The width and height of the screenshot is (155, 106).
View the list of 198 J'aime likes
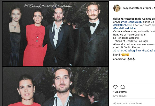pyautogui.click(x=120, y=92)
